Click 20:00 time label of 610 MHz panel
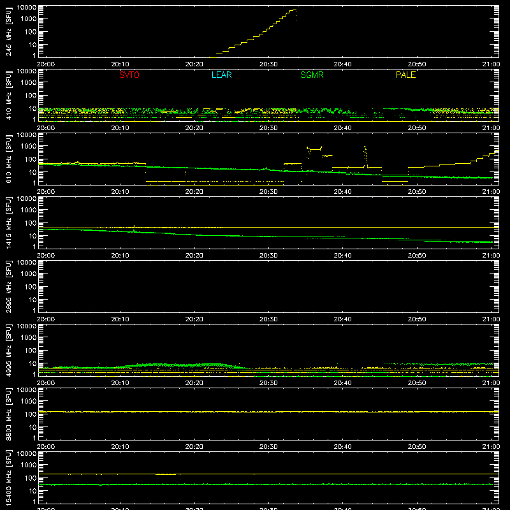The image size is (510, 510). point(46,192)
